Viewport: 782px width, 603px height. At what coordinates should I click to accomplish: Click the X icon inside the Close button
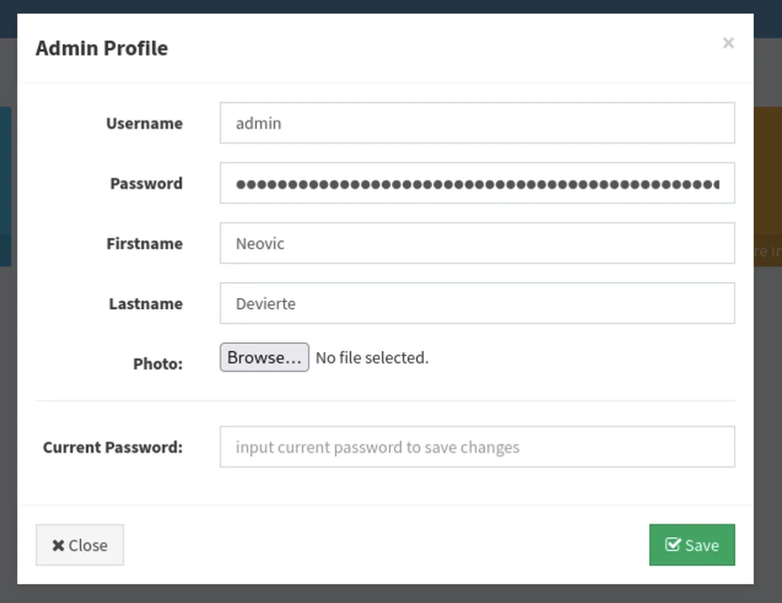pyautogui.click(x=58, y=545)
